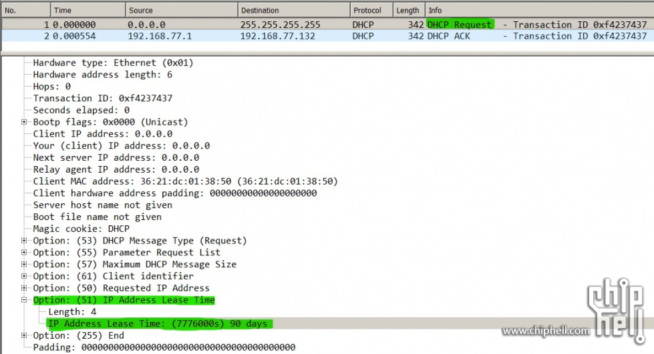The height and width of the screenshot is (354, 654).
Task: Click the Source column header
Action: point(182,11)
